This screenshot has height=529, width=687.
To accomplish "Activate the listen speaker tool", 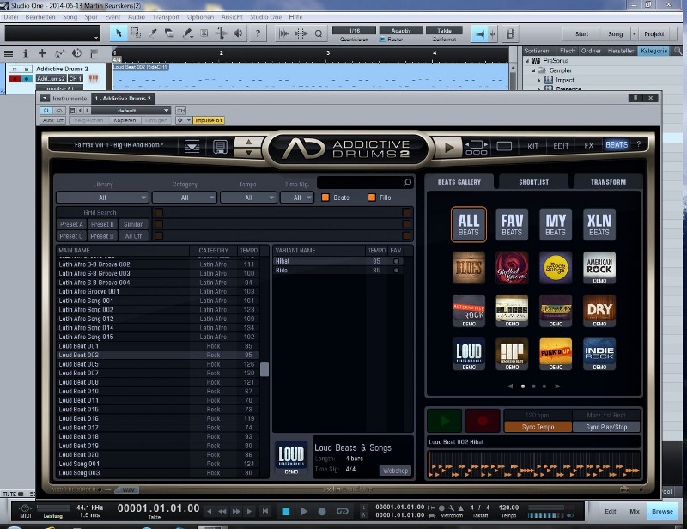I will [238, 33].
